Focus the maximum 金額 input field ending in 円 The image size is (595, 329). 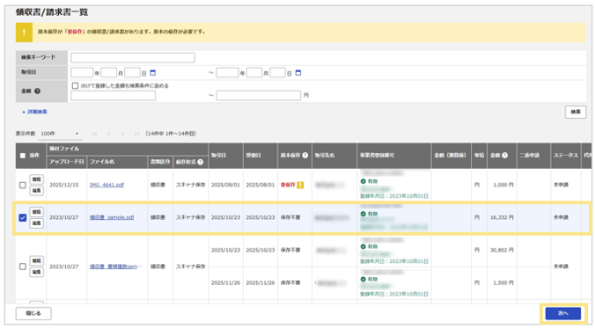tap(259, 95)
